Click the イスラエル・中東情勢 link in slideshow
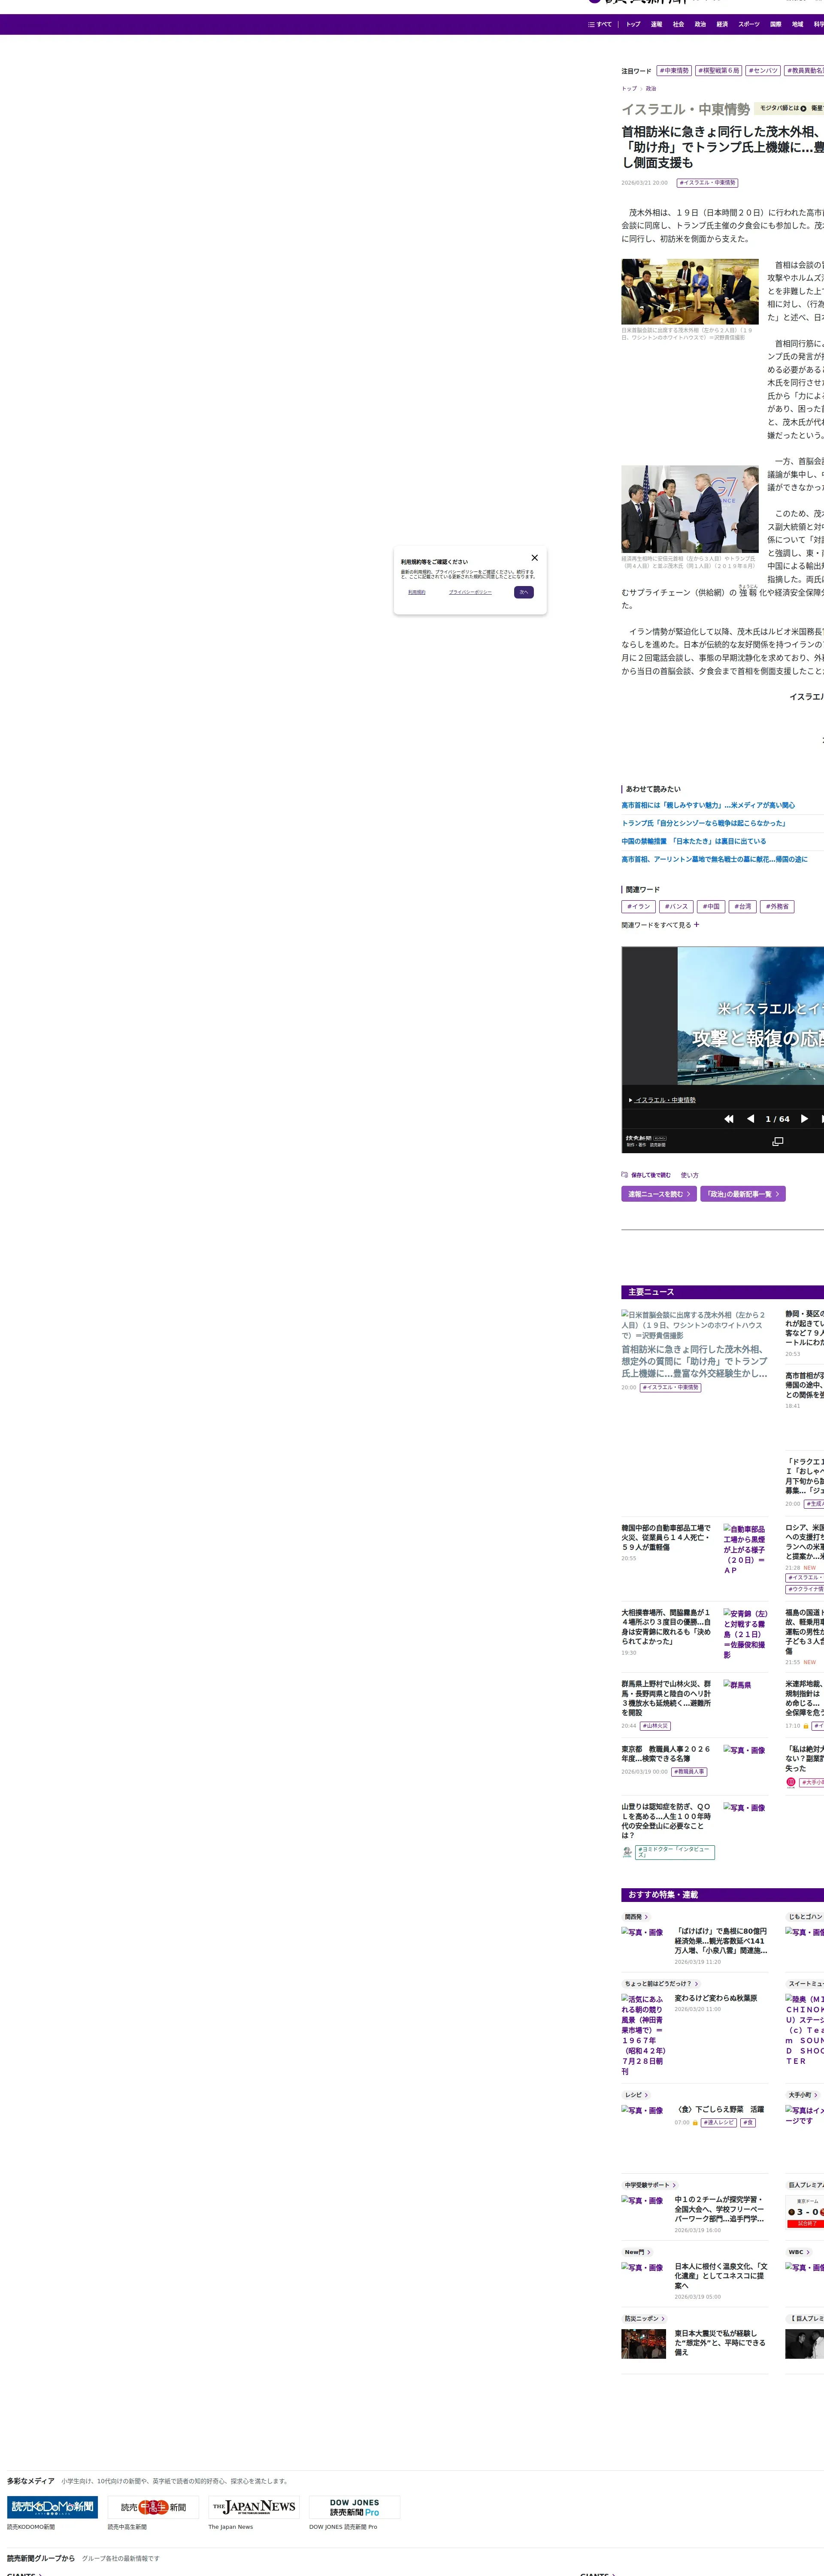The width and height of the screenshot is (824, 2576). pos(666,1100)
